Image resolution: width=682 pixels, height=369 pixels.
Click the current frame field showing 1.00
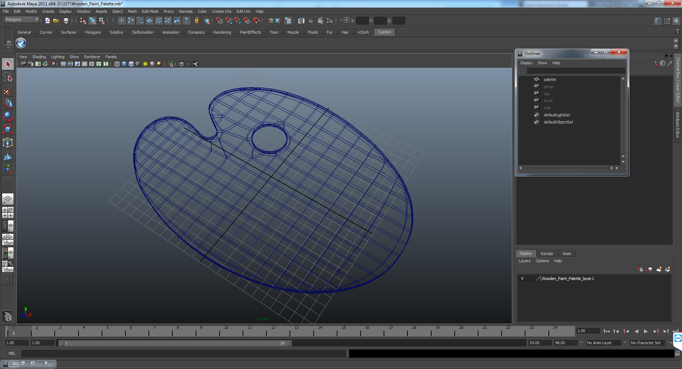(588, 331)
